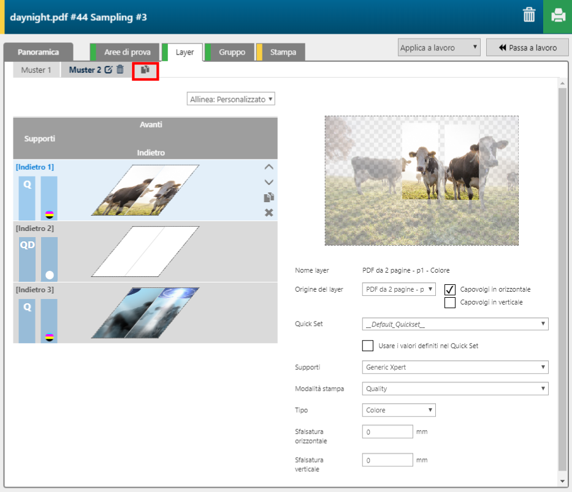Move Indietro 1 layer down with arrow
The height and width of the screenshot is (492, 572).
pos(269,182)
